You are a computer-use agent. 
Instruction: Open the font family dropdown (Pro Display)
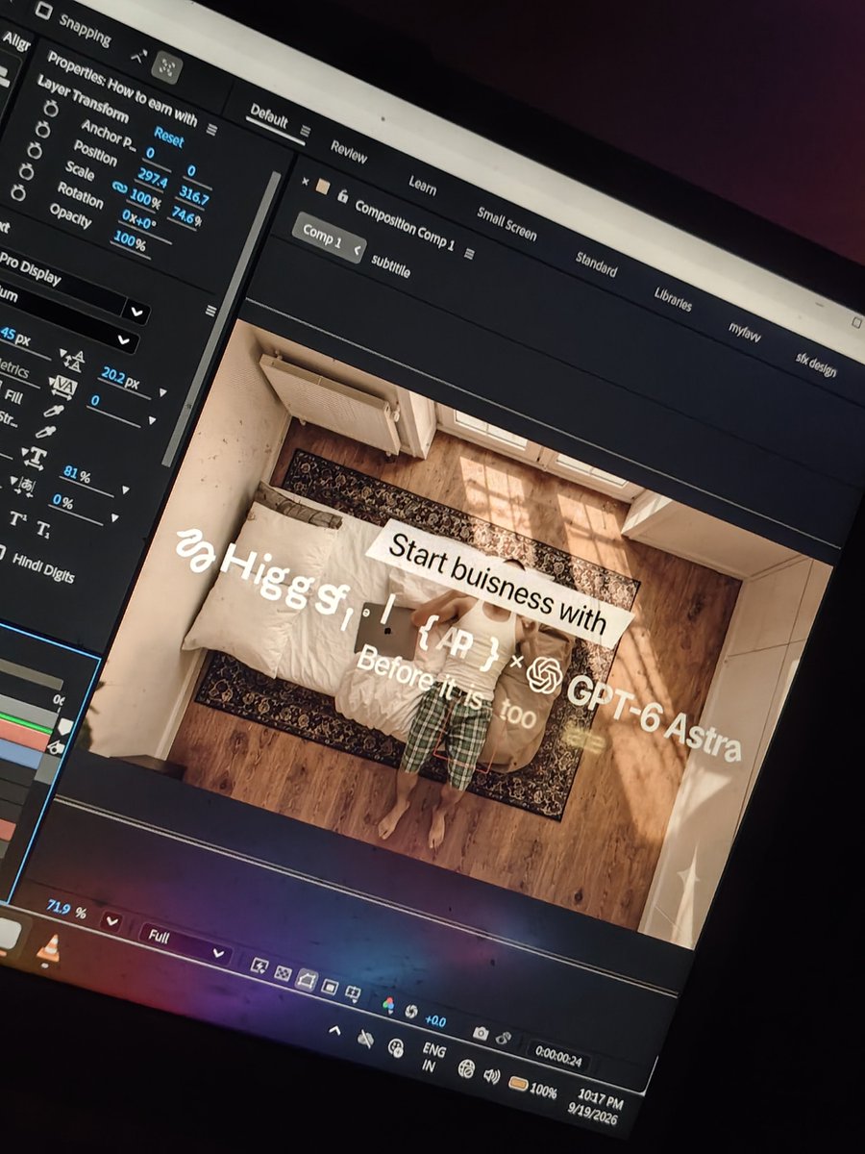tap(138, 314)
